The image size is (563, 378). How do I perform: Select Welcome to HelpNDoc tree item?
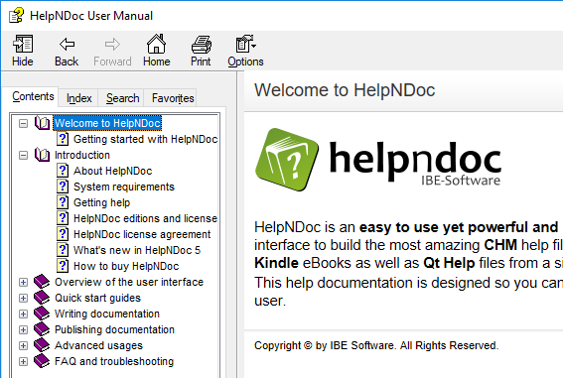[107, 123]
